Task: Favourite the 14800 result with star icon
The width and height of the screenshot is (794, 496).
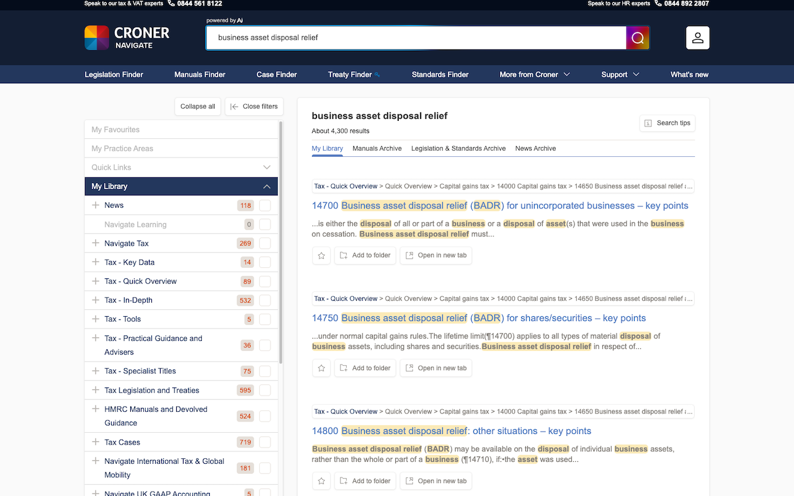Action: 321,481
